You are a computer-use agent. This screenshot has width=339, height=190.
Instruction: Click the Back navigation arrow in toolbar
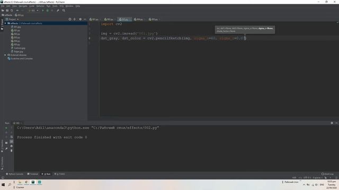click(x=17, y=11)
